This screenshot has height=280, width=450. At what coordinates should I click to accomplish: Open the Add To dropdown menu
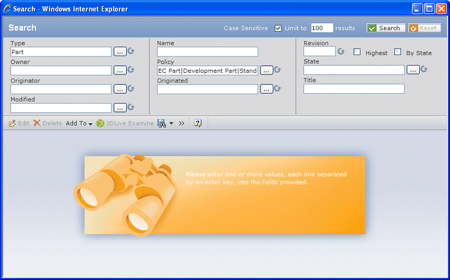pyautogui.click(x=79, y=123)
